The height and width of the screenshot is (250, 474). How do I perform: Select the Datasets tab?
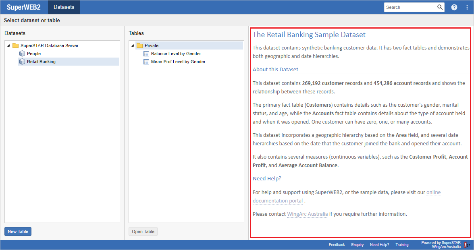[63, 7]
